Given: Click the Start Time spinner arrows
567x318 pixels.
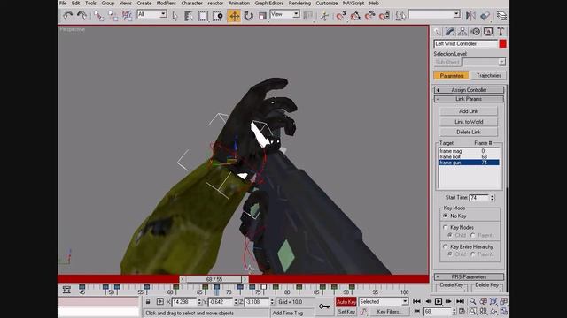Looking at the screenshot, I should 493,198.
